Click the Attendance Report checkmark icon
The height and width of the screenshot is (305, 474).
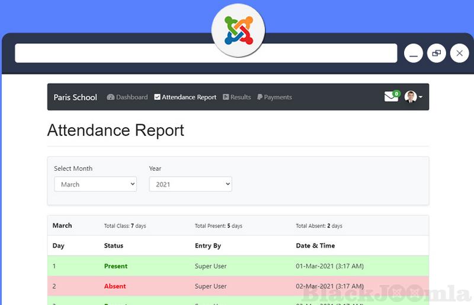(157, 97)
